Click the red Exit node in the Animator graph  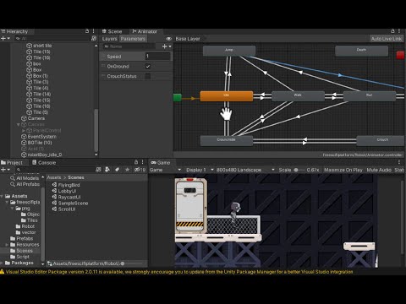pos(400,55)
